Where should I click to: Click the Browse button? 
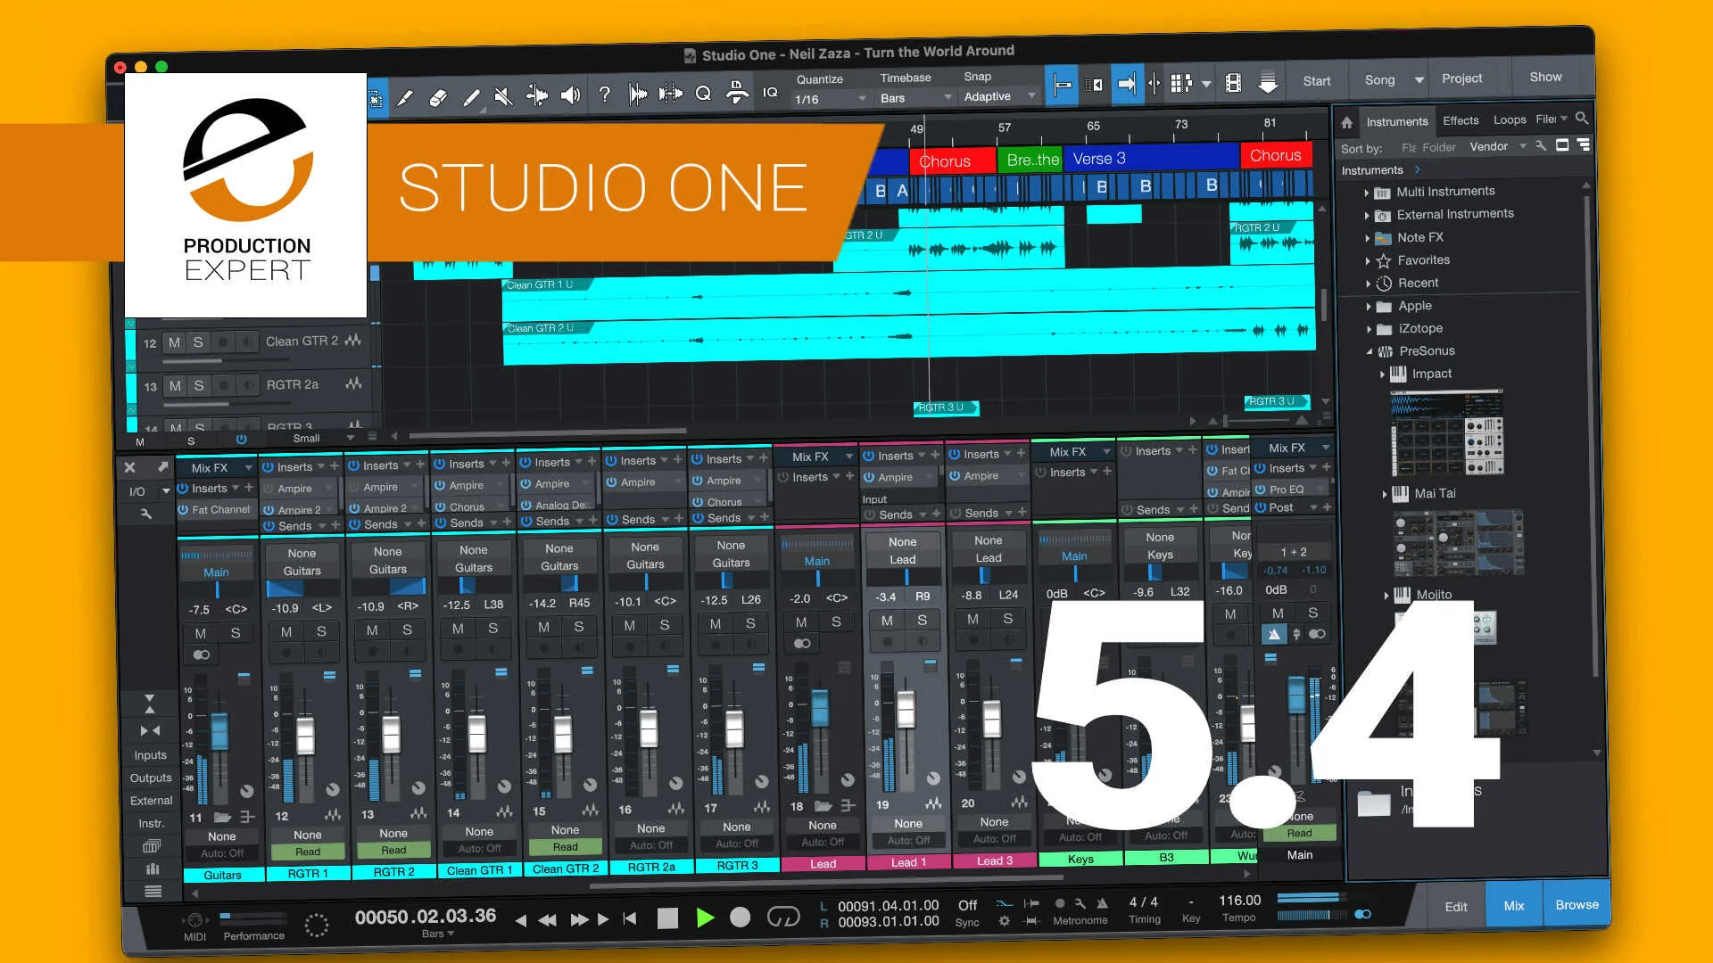pos(1576,904)
